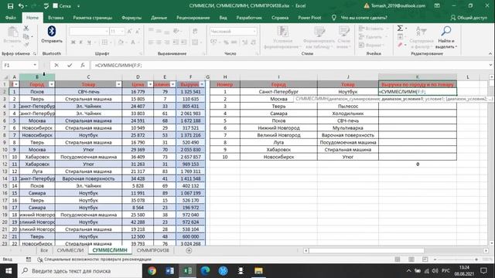
Task: Click the Bluetooth send icon
Action: coord(52,31)
